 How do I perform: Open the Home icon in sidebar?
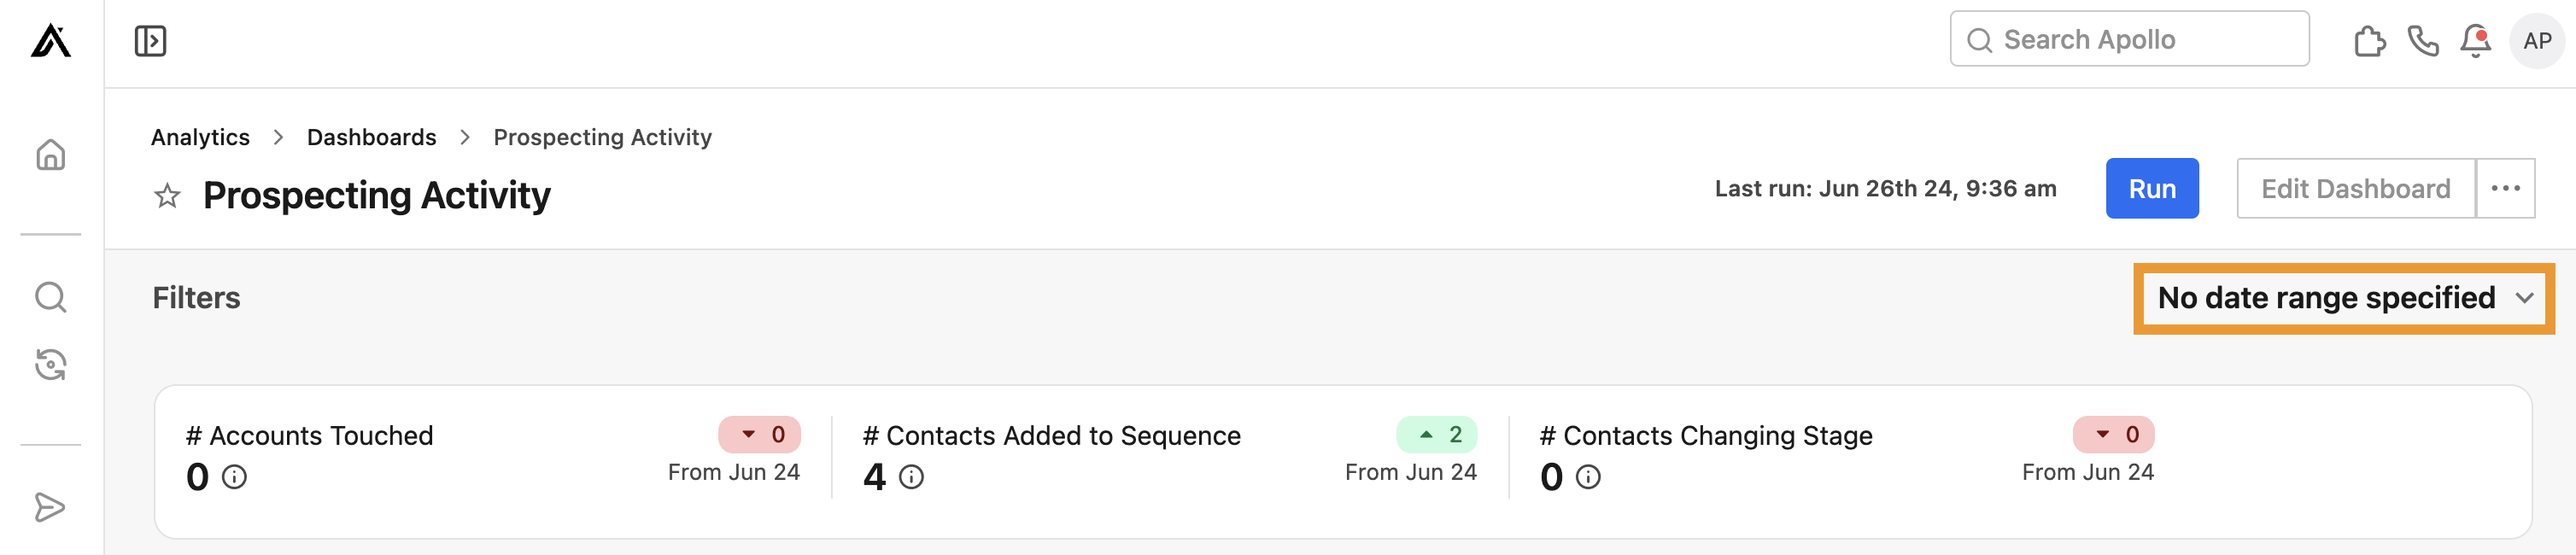point(52,154)
